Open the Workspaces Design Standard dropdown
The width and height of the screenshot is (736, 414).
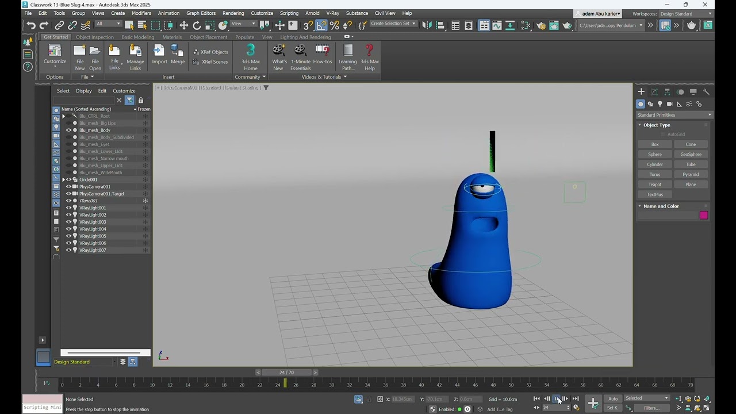[685, 14]
